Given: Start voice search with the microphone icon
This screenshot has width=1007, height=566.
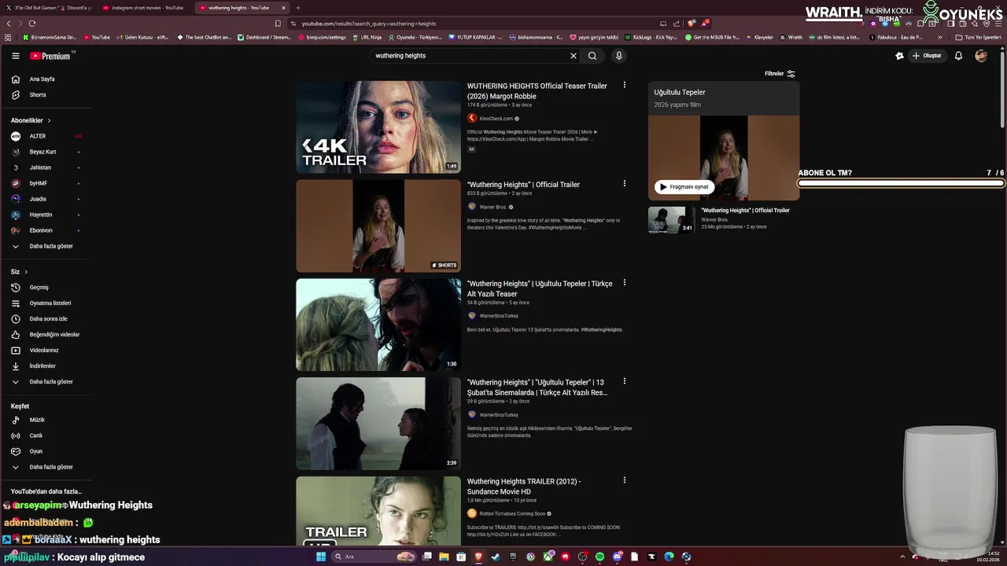Looking at the screenshot, I should (619, 56).
